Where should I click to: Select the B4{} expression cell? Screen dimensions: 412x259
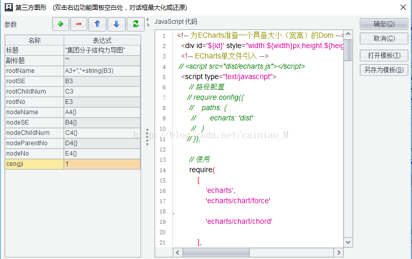pos(102,123)
